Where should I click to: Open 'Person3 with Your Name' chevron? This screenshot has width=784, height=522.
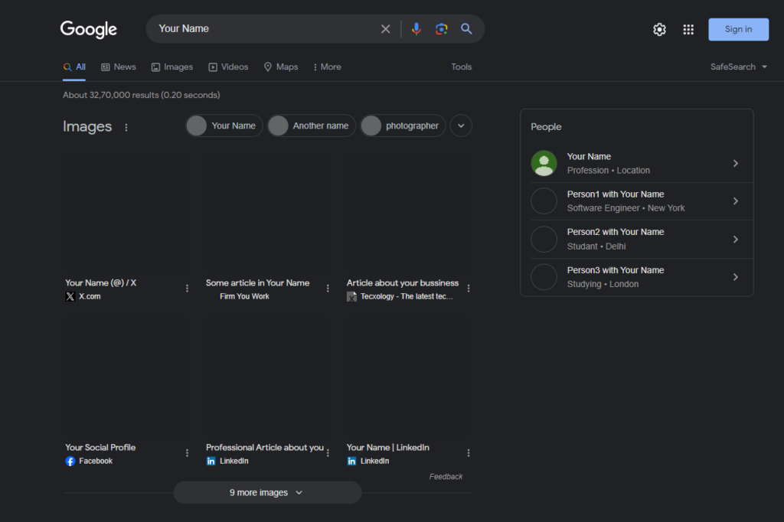click(x=736, y=277)
